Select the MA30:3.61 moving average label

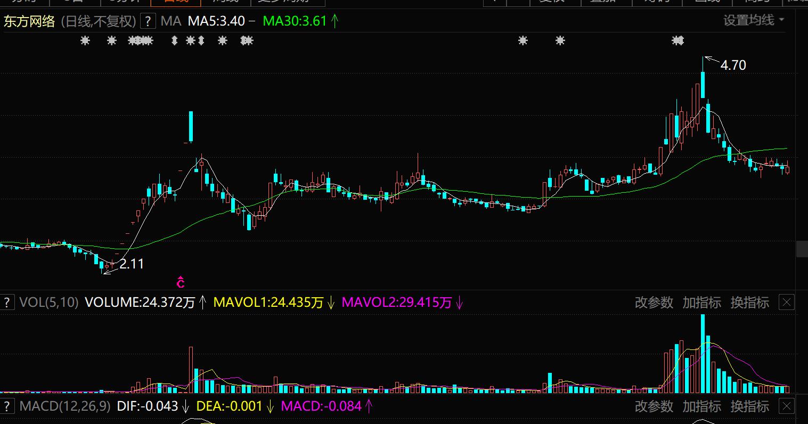(x=295, y=21)
